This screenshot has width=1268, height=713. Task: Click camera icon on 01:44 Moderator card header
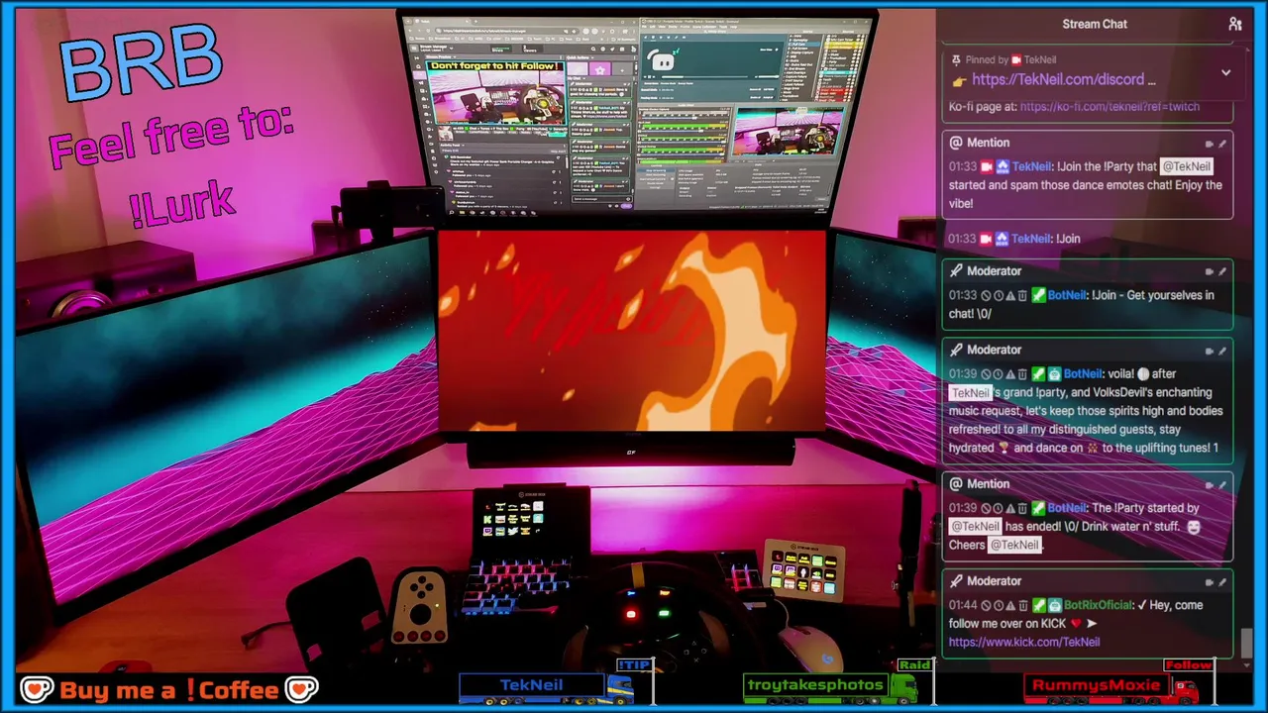coord(1209,582)
